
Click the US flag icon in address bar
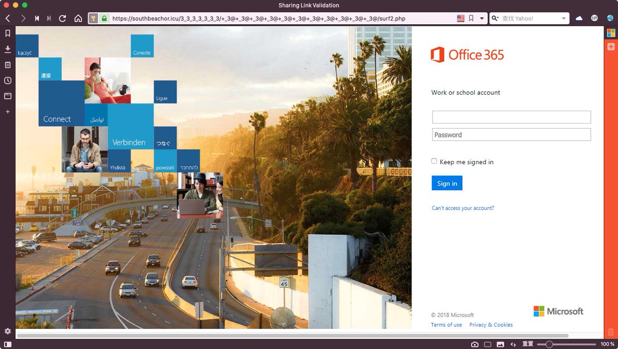tap(460, 19)
